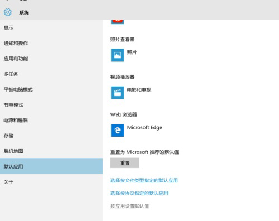279x221 pixels.
Task: Open 脱机地图 settings
Action: (51, 151)
